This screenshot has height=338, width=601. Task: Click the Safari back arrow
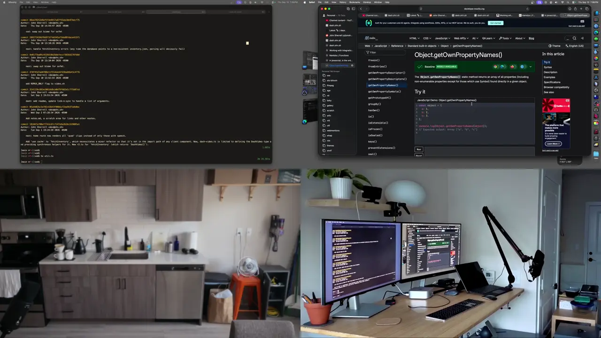[x=361, y=8]
